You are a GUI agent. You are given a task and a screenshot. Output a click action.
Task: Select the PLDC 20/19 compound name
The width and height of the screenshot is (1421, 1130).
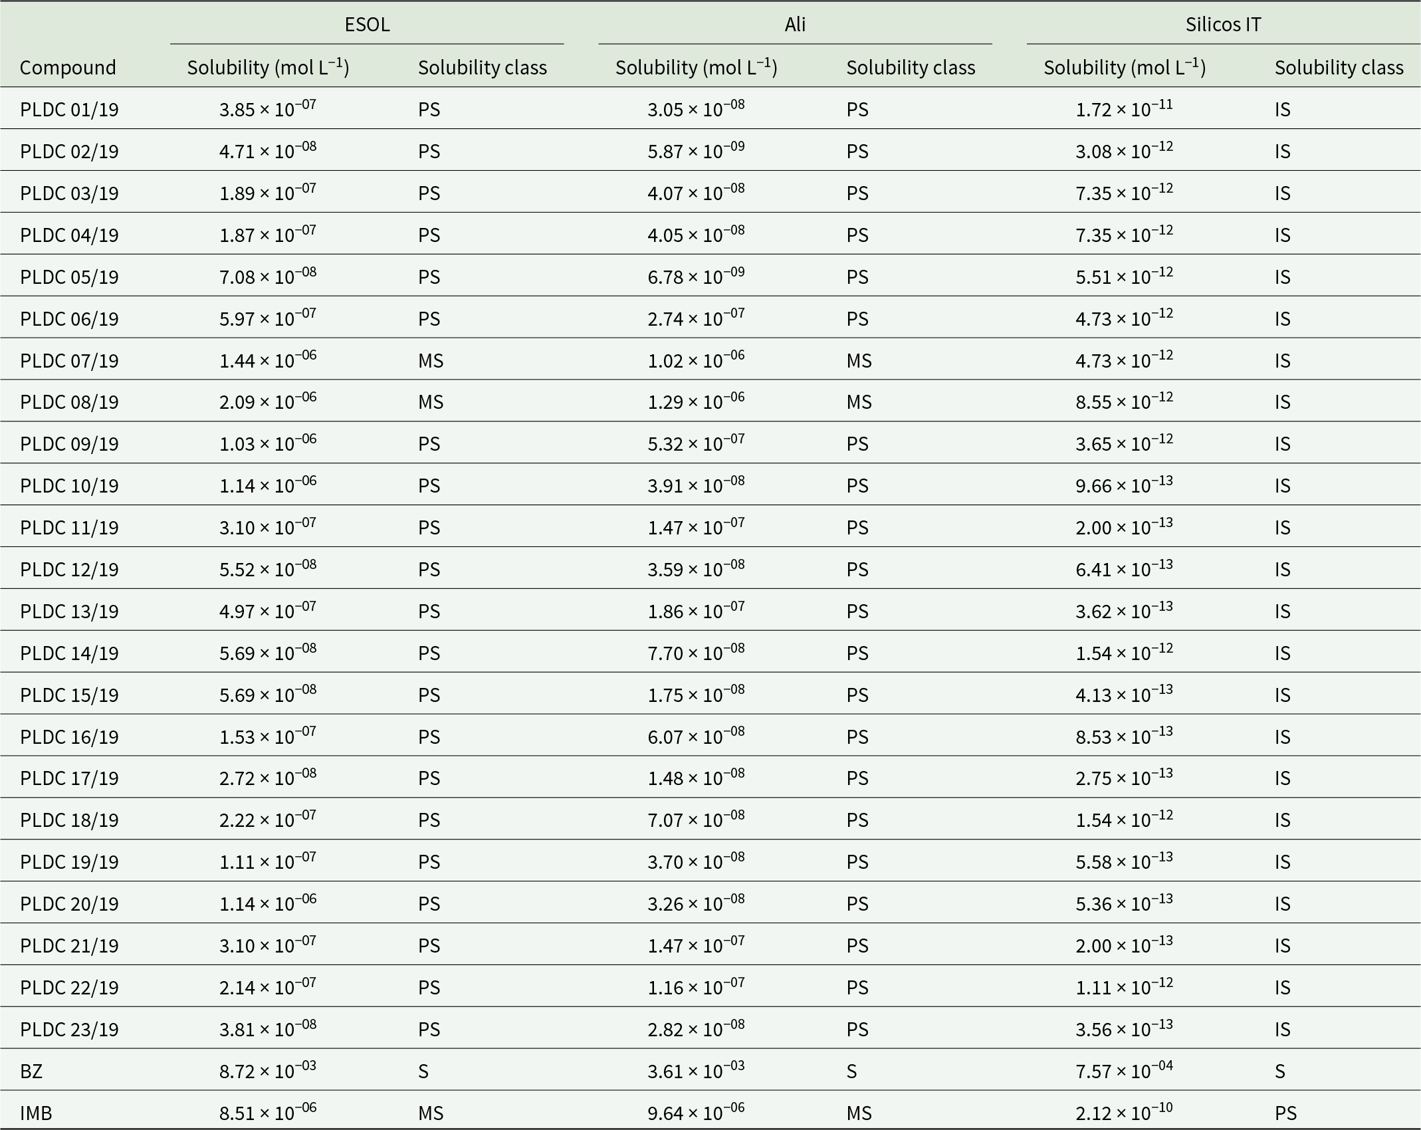tap(69, 903)
